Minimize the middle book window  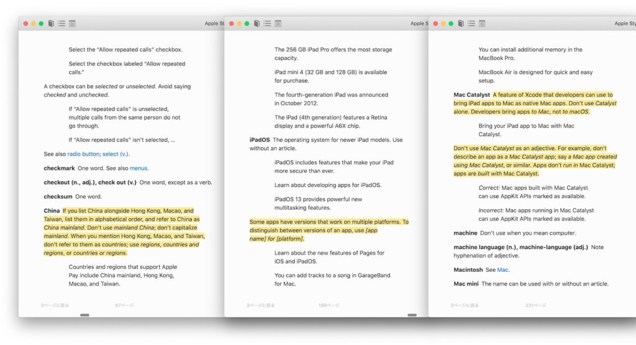239,24
